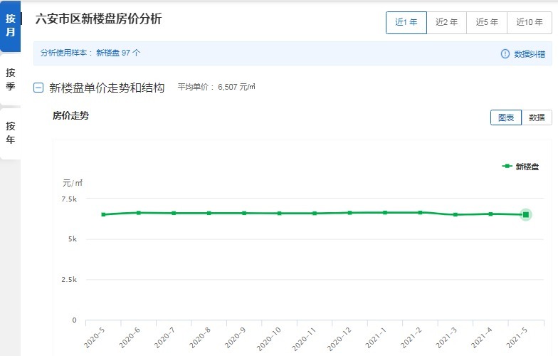558x356 pixels.
Task: Click the 2020-10 data point
Action: click(279, 214)
